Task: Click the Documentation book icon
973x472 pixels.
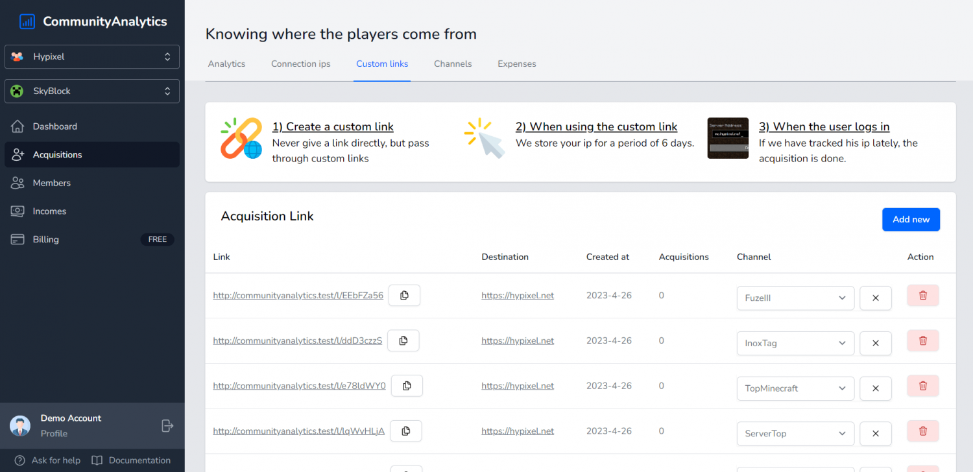Action: [97, 460]
